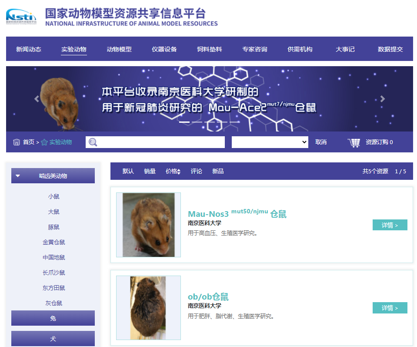Sort results by 新品

[x=218, y=171]
